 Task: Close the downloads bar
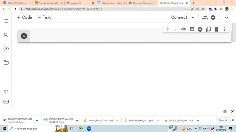point(233,120)
